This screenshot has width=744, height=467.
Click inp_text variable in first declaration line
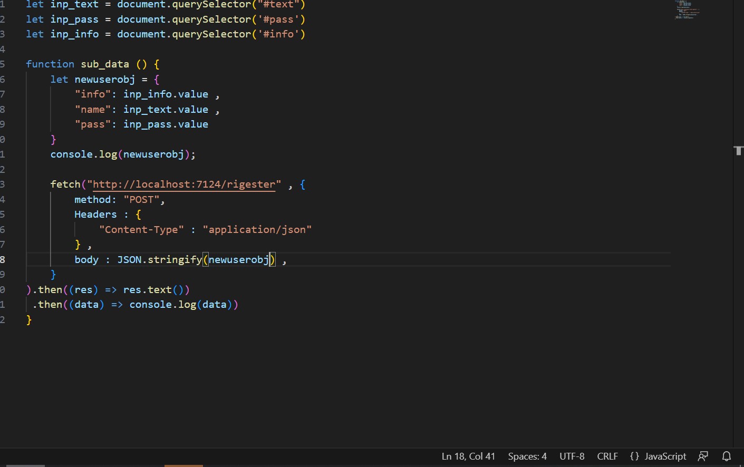[x=74, y=4]
